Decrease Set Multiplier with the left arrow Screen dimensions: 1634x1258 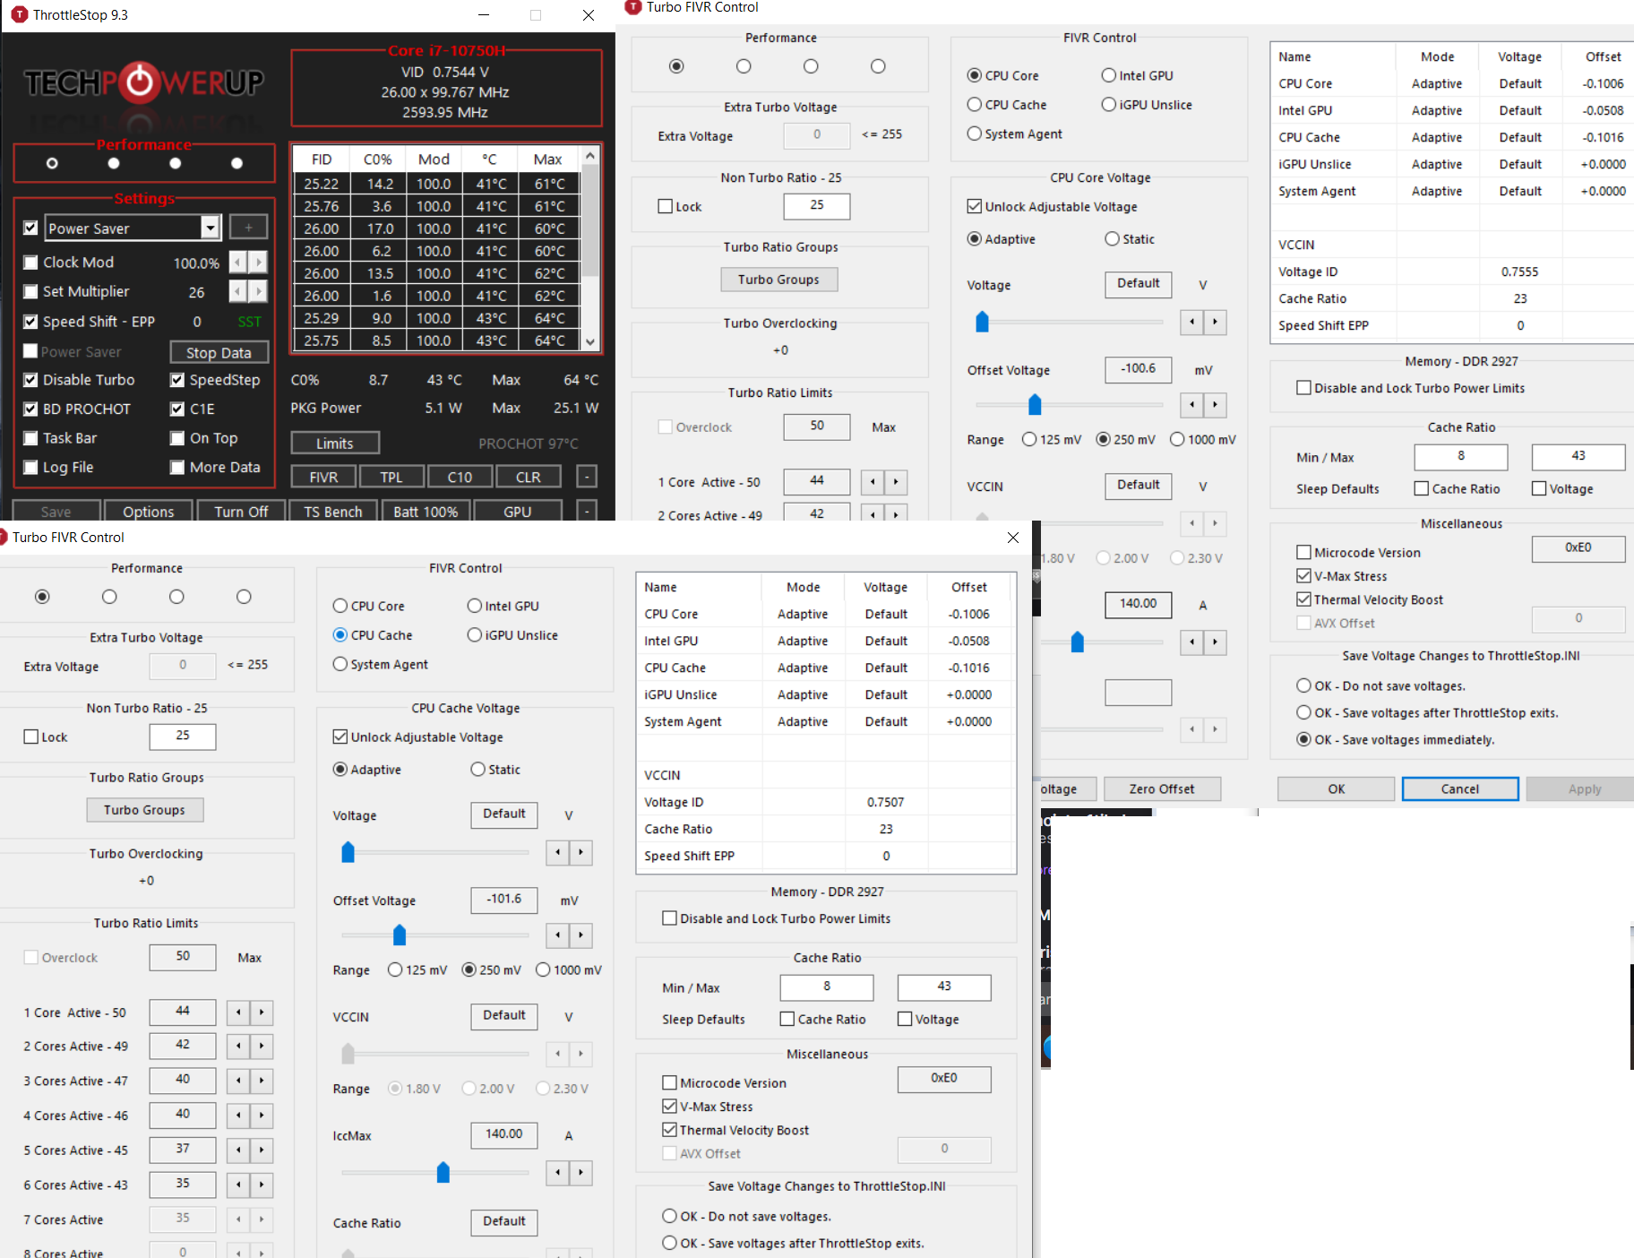coord(237,292)
